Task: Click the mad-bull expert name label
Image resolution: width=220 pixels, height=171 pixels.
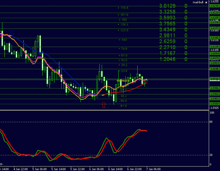Action: (x=198, y=2)
